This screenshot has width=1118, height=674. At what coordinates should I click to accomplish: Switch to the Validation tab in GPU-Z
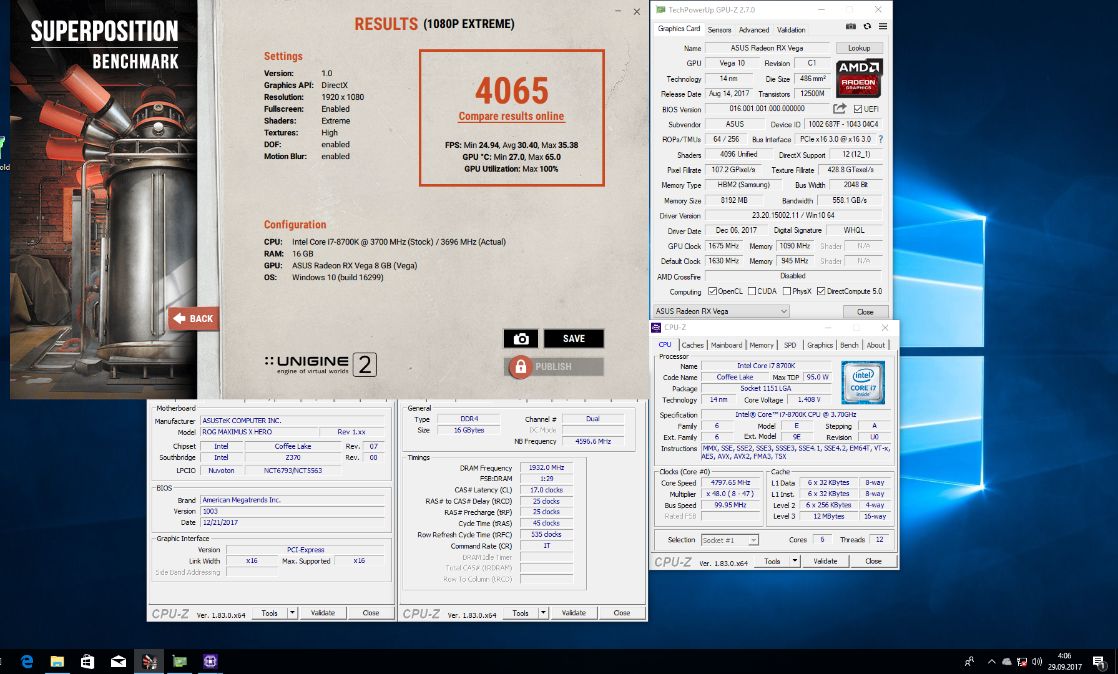791,30
